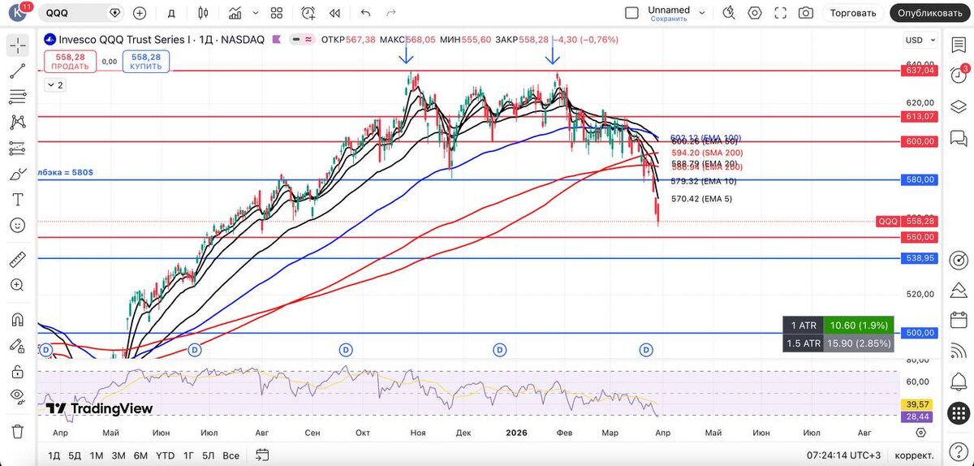Show the Все full date range
Screen dimensions: 974x466
coord(231,455)
